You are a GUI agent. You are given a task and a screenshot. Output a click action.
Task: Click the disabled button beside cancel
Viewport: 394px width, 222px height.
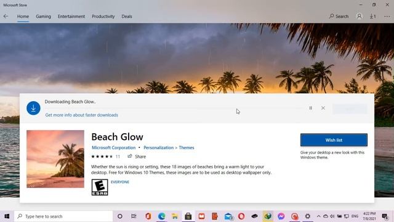click(350, 109)
